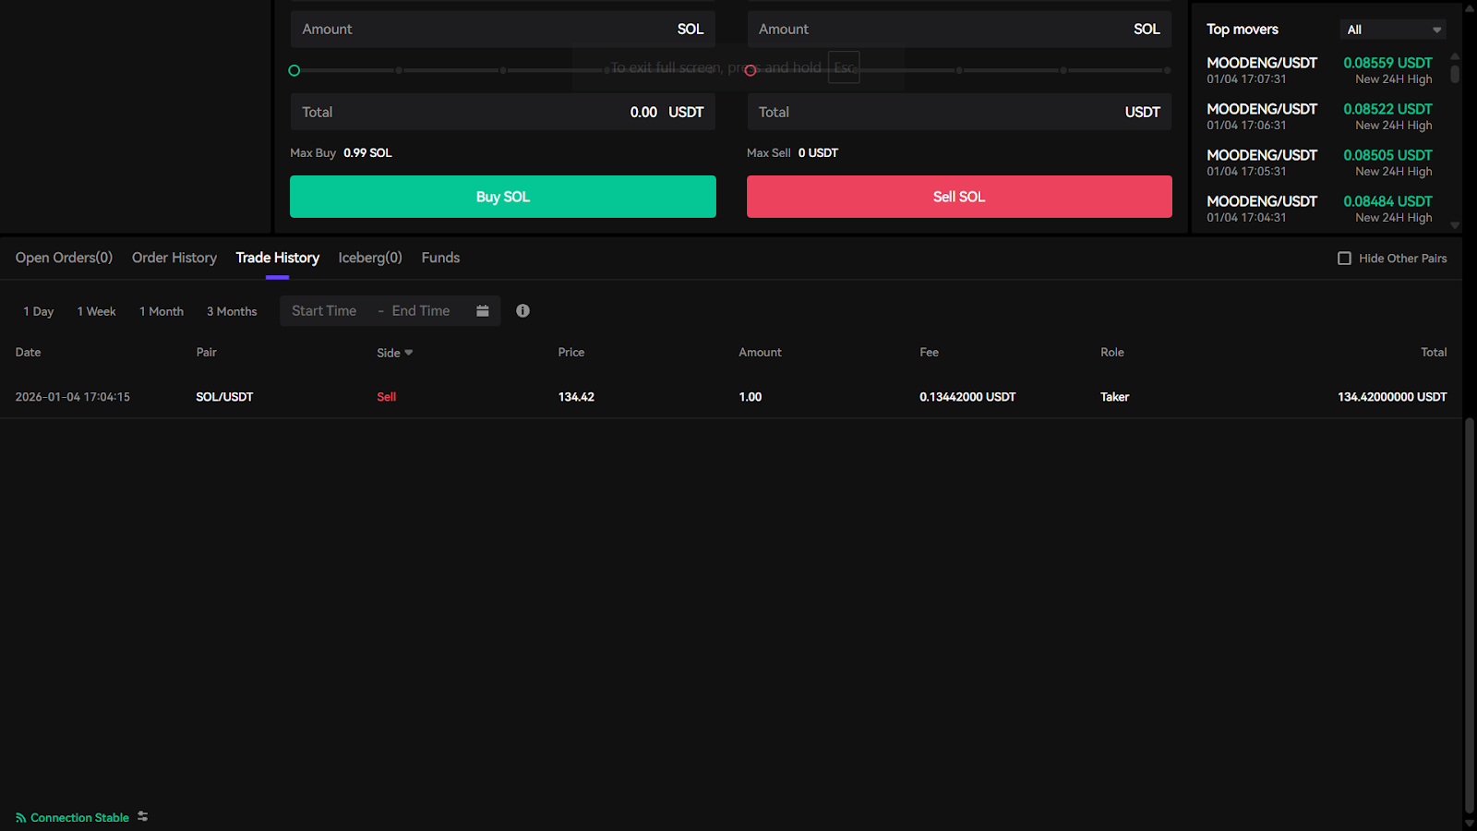Open the Open Orders tab
Screen dimensions: 1477x831
pos(64,258)
